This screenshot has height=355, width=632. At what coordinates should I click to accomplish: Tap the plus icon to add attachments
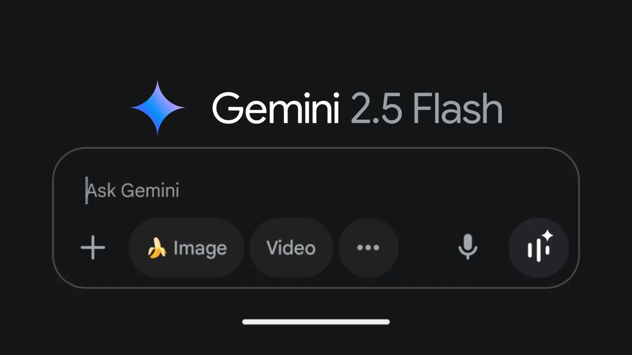point(93,248)
